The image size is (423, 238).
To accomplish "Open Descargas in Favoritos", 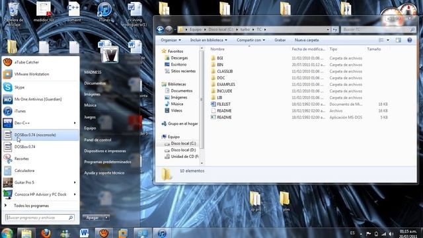I will point(179,58).
